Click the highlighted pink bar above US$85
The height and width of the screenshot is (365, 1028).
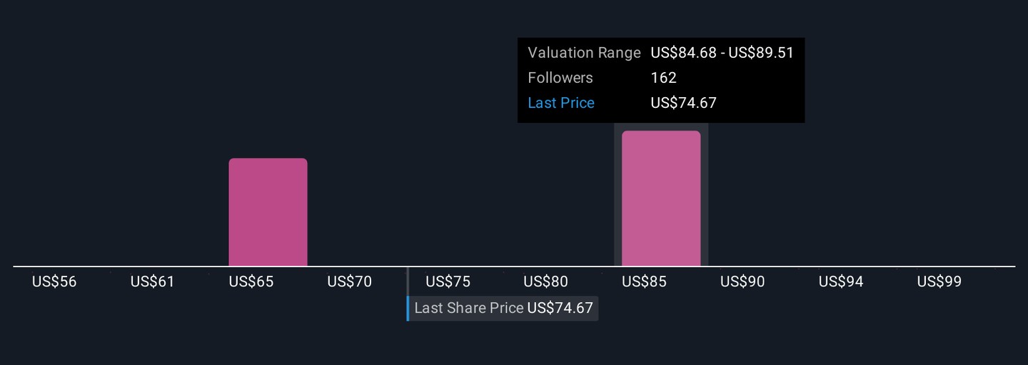click(x=661, y=199)
